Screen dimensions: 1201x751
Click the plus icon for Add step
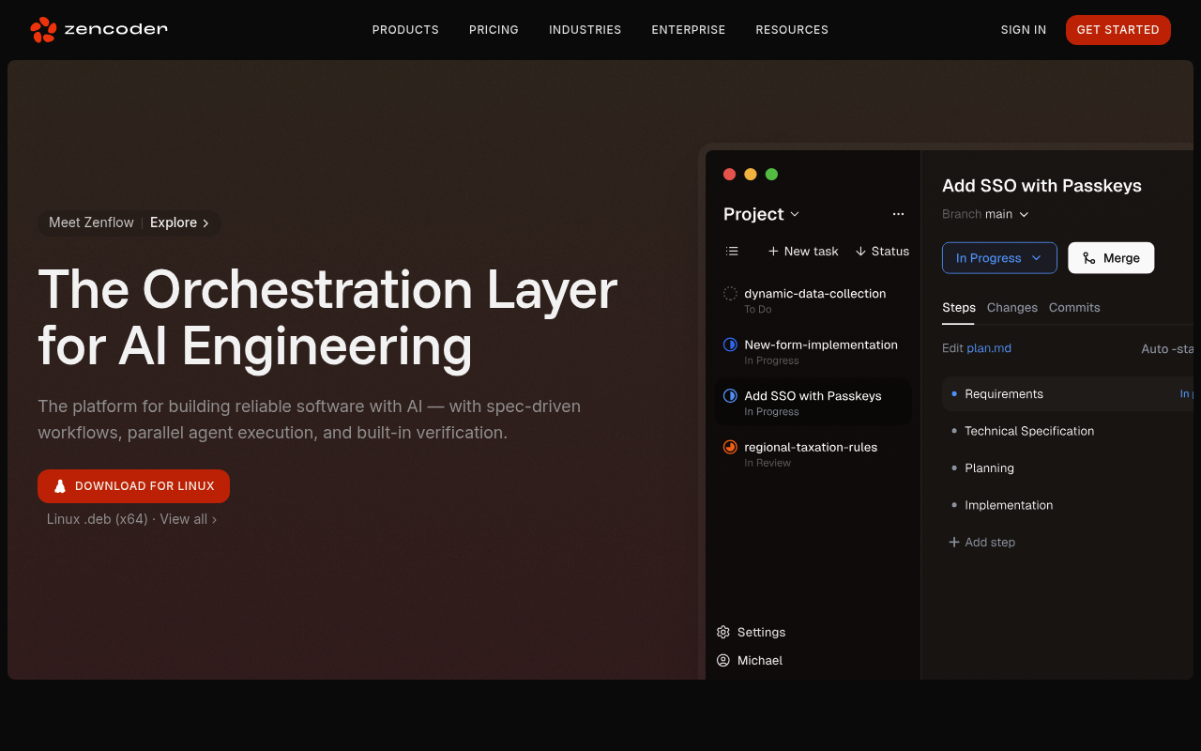[954, 542]
